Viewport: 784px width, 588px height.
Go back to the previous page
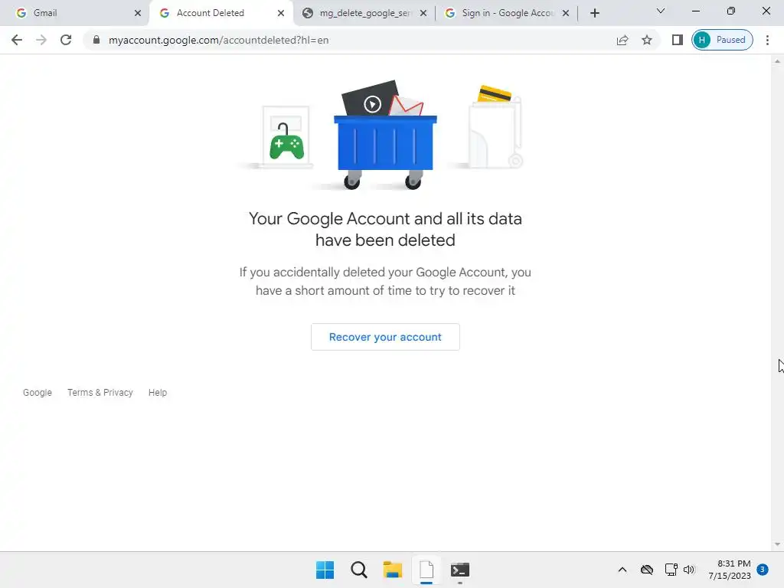[x=17, y=40]
